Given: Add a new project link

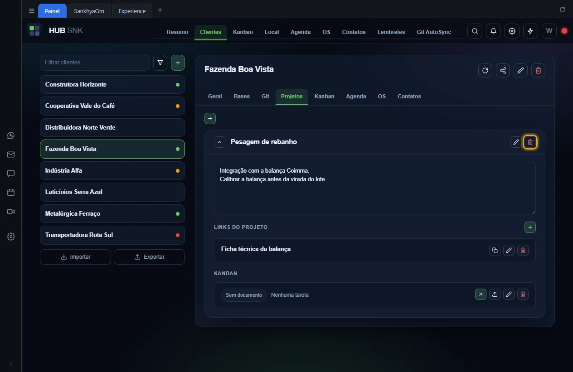Looking at the screenshot, I should 530,227.
